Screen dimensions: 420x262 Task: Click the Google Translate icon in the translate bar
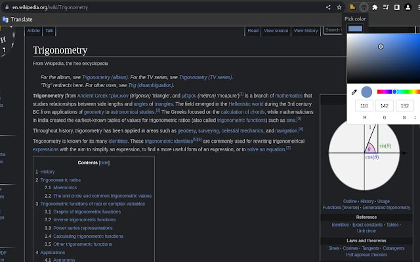pyautogui.click(x=5, y=19)
